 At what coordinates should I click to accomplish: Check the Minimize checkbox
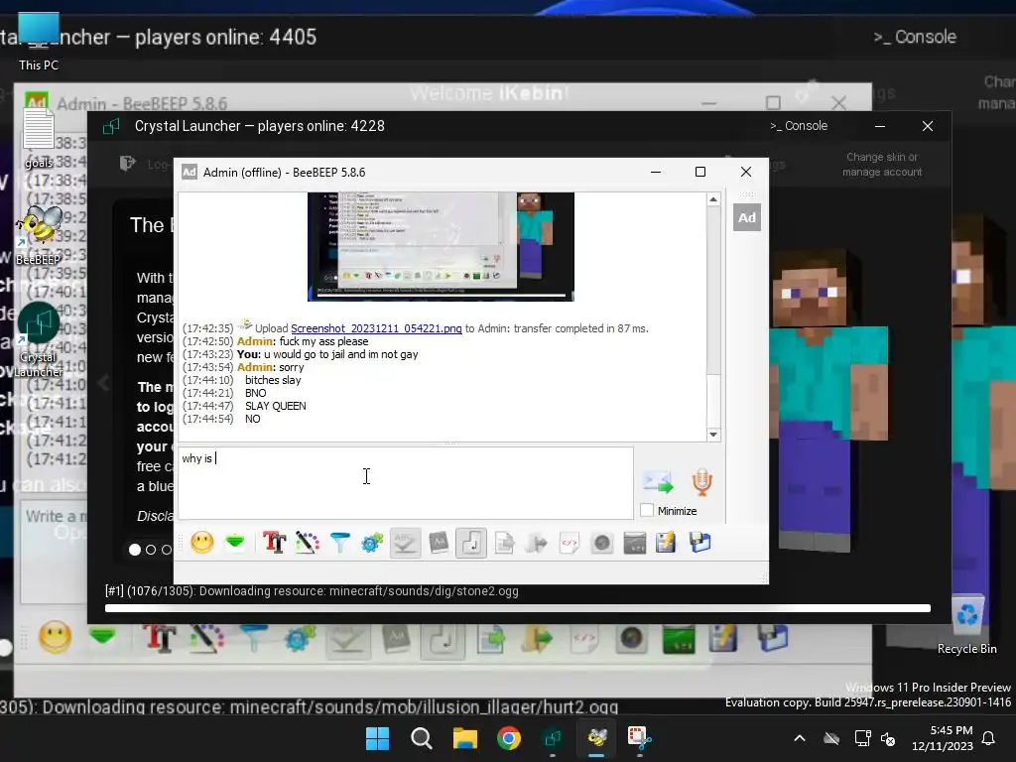pyautogui.click(x=647, y=510)
